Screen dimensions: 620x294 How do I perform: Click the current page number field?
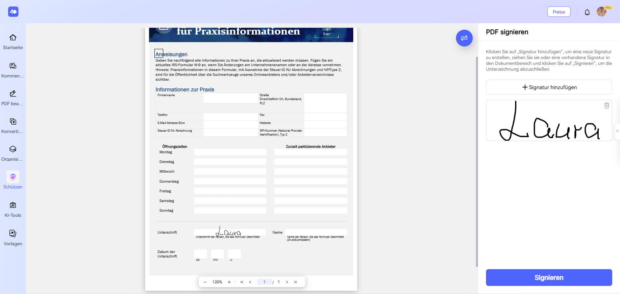(264, 282)
